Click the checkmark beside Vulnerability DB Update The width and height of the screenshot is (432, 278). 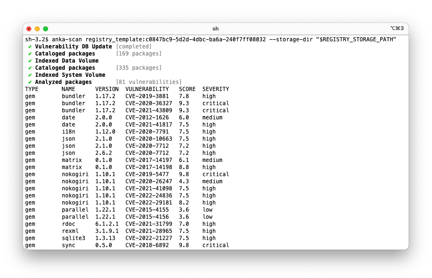[29, 46]
